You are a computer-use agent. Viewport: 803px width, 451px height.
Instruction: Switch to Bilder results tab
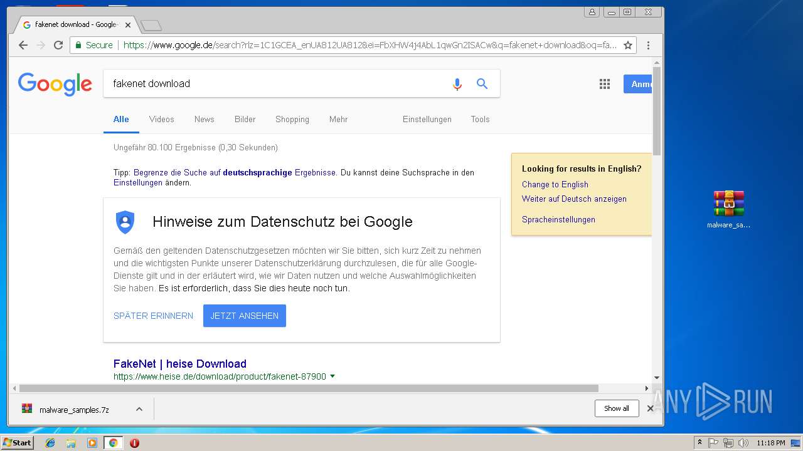pyautogui.click(x=245, y=119)
